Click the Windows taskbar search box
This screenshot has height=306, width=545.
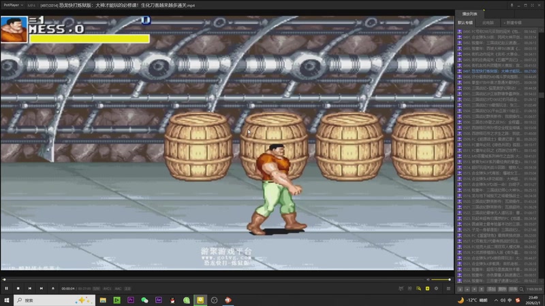coord(54,300)
